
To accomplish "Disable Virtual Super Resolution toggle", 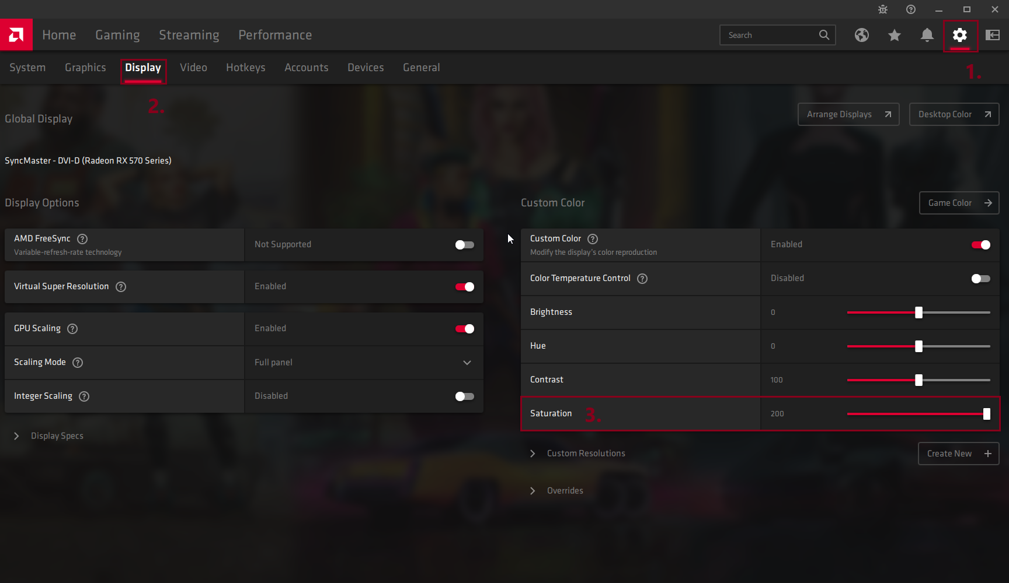I will (465, 287).
